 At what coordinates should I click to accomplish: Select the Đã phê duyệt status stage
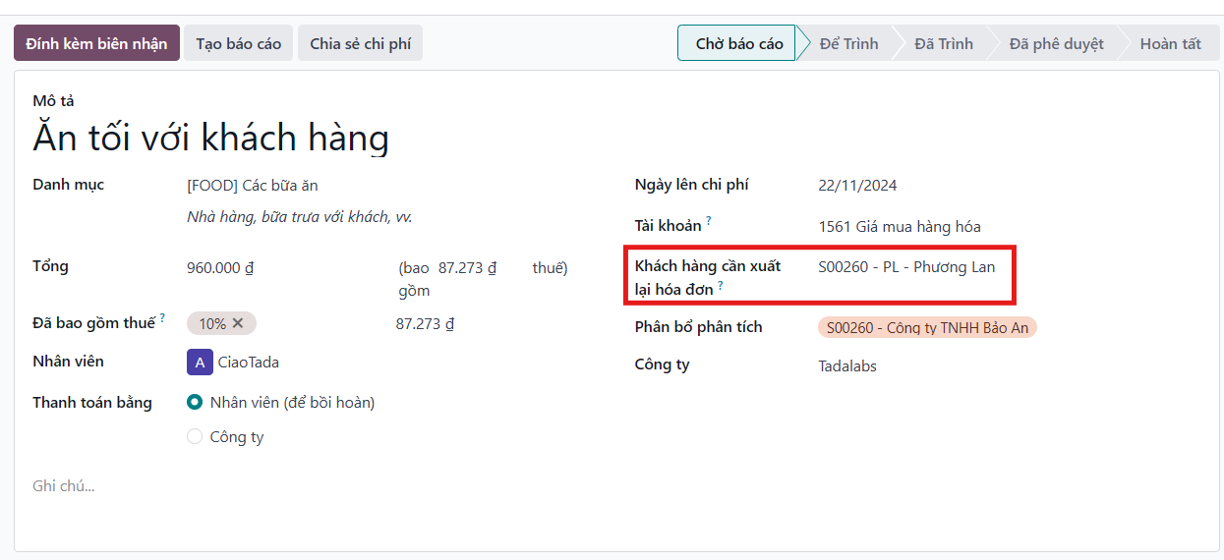1056,43
